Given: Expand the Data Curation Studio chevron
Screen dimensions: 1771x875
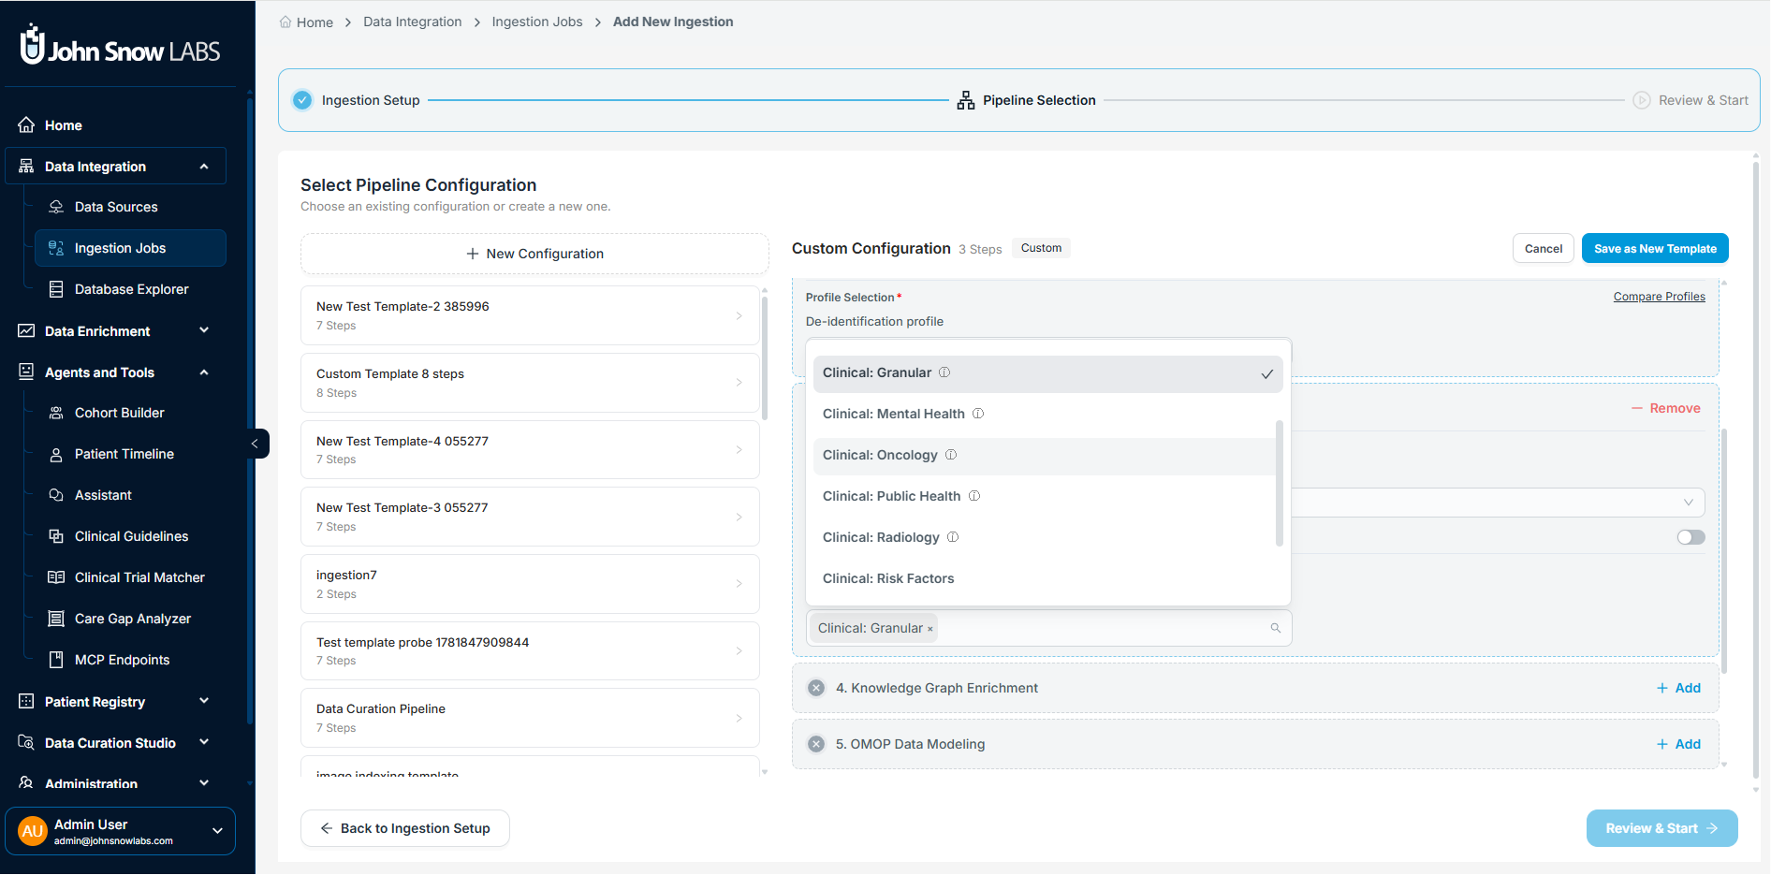Looking at the screenshot, I should pyautogui.click(x=204, y=742).
